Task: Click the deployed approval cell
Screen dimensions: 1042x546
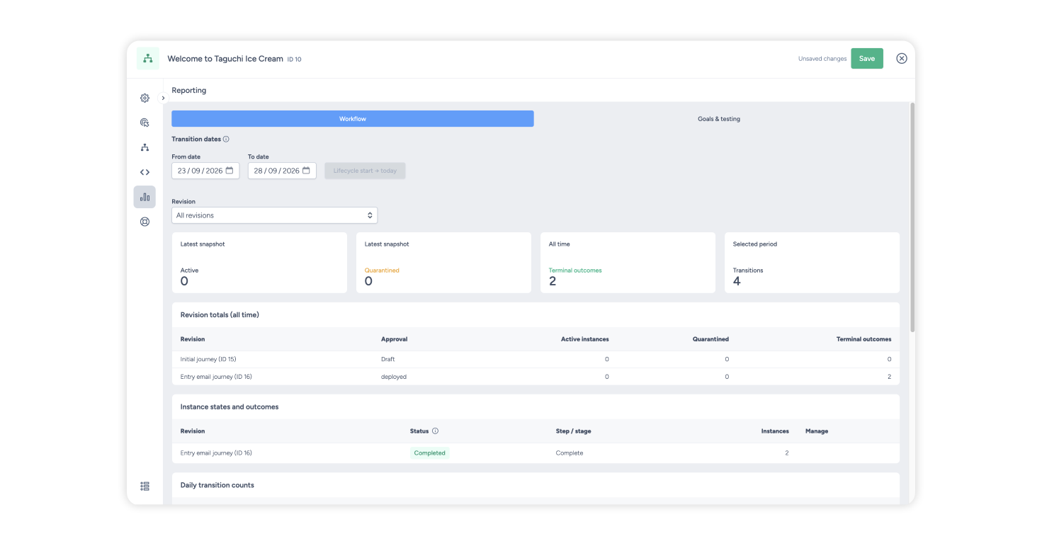Action: 394,377
